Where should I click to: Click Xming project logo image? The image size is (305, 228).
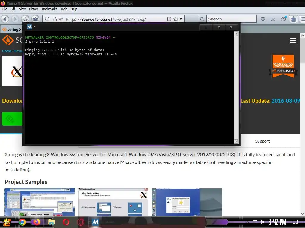(12, 71)
